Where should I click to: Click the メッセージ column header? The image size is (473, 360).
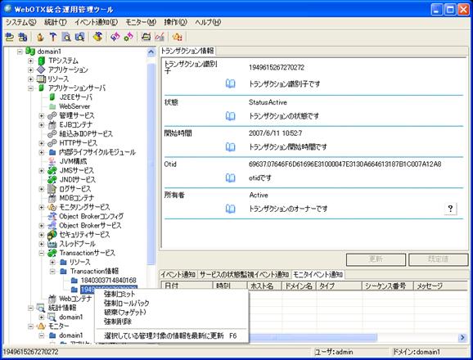439,286
